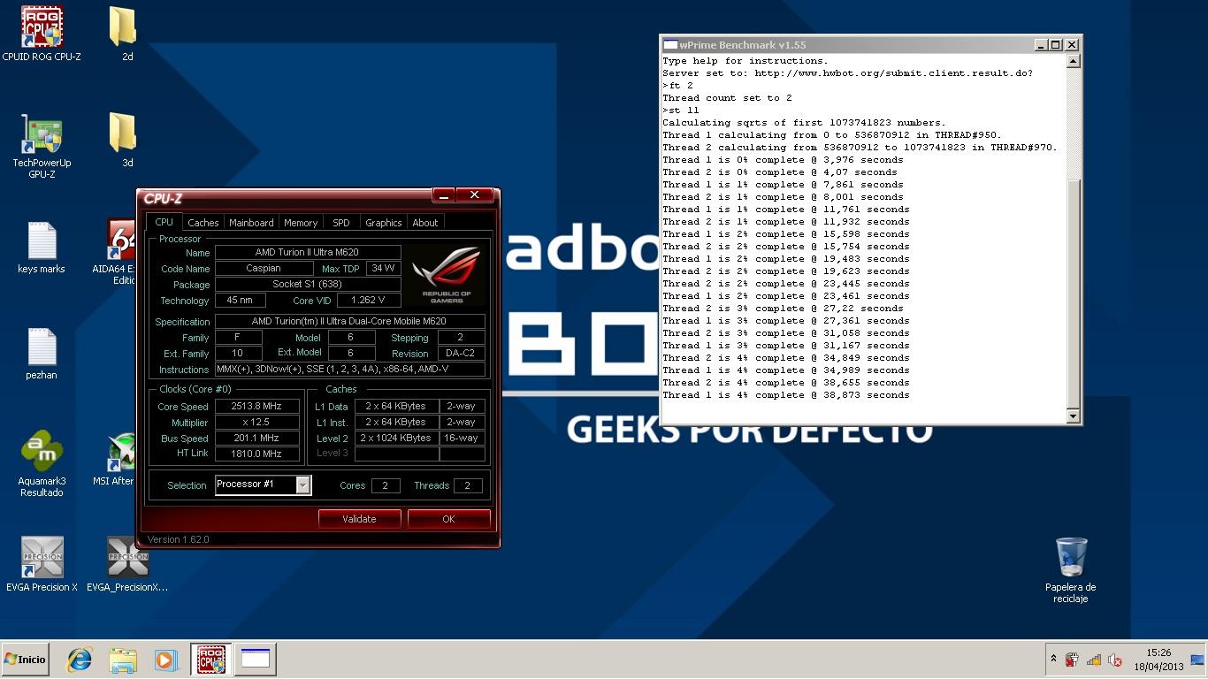This screenshot has width=1208, height=679.
Task: Open the keys marks text file
Action: pos(42,247)
